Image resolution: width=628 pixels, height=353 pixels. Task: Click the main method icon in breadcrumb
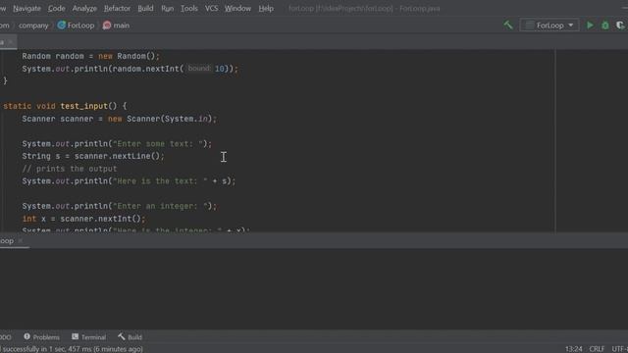107,25
